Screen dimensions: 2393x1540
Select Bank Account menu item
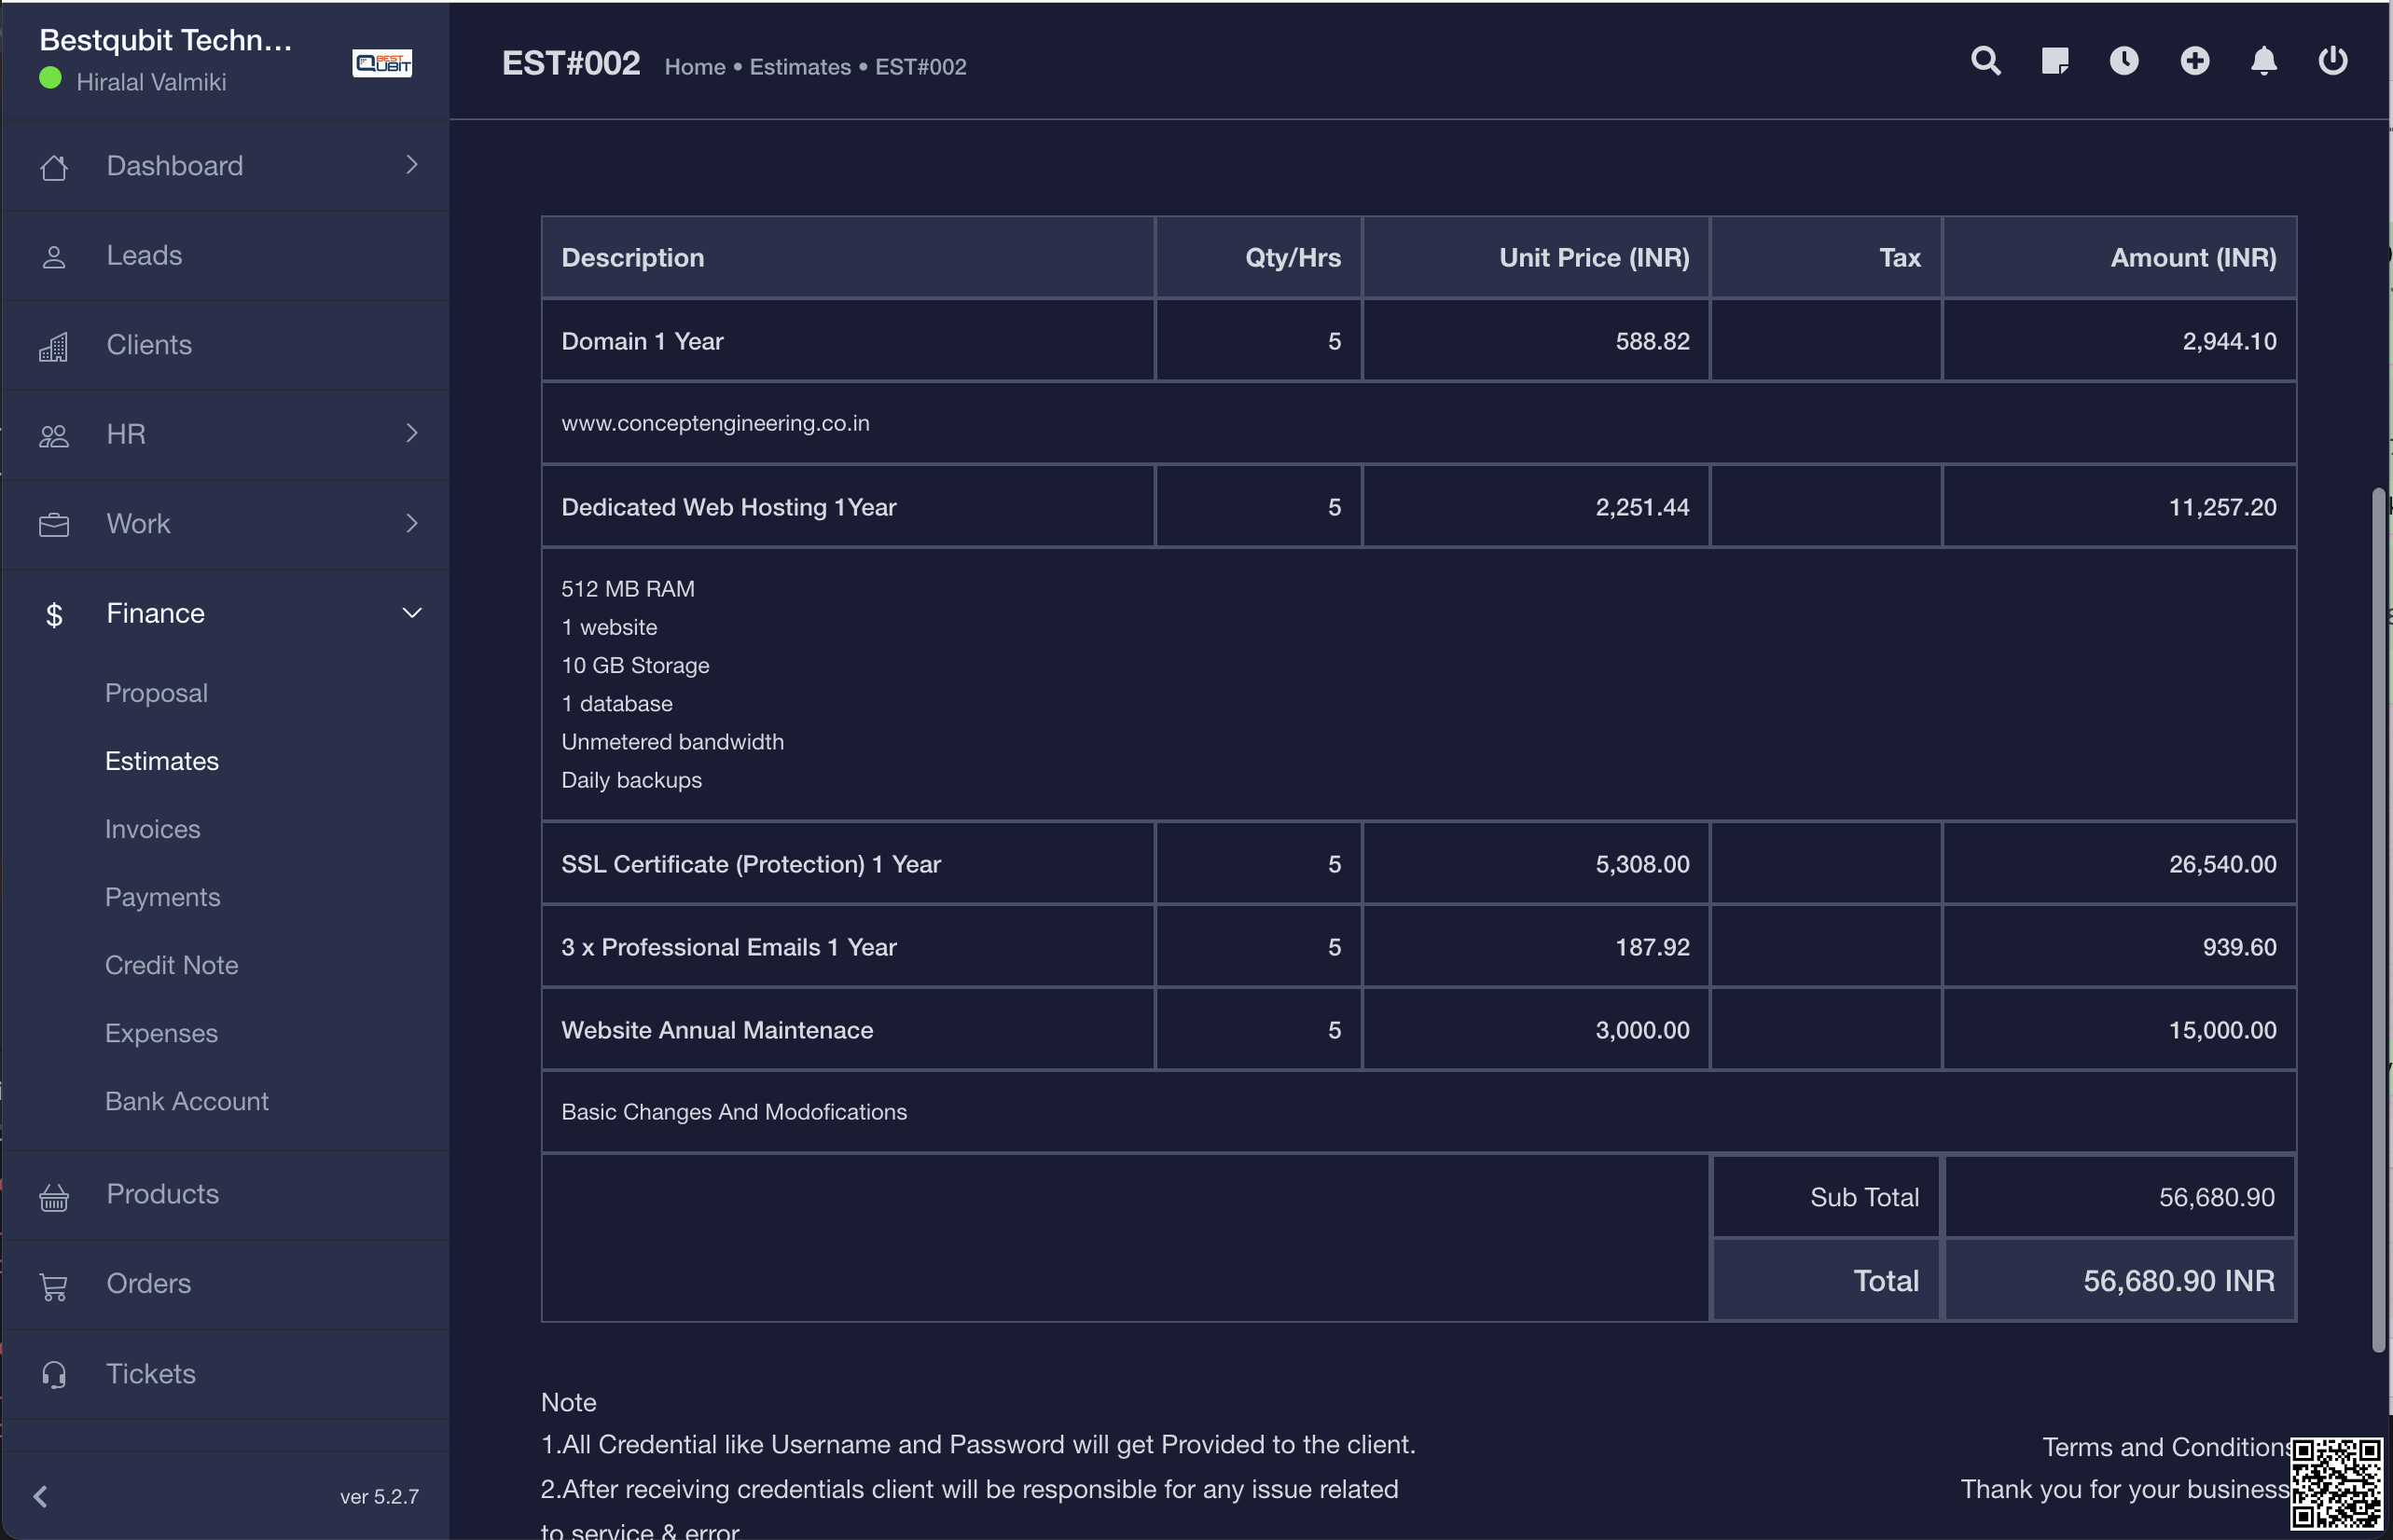pyautogui.click(x=187, y=1101)
